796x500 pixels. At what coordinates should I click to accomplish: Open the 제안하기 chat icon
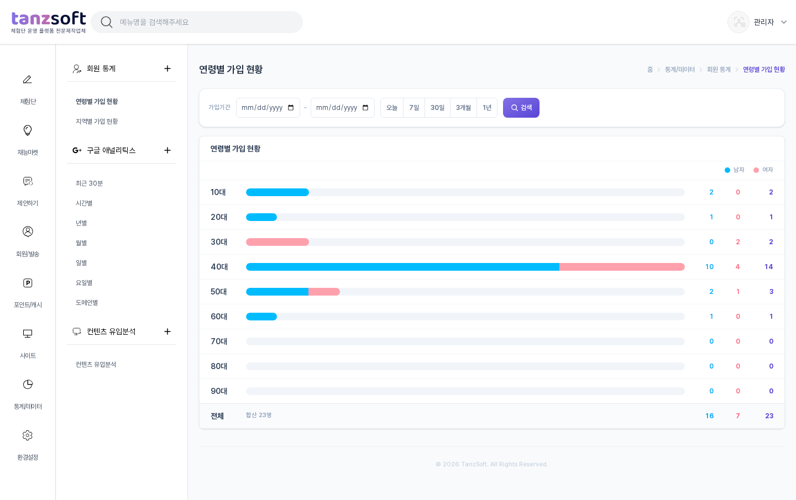point(28,181)
